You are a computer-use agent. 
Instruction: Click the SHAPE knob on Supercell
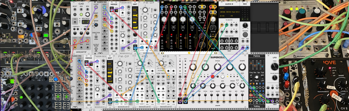click(x=242, y=67)
